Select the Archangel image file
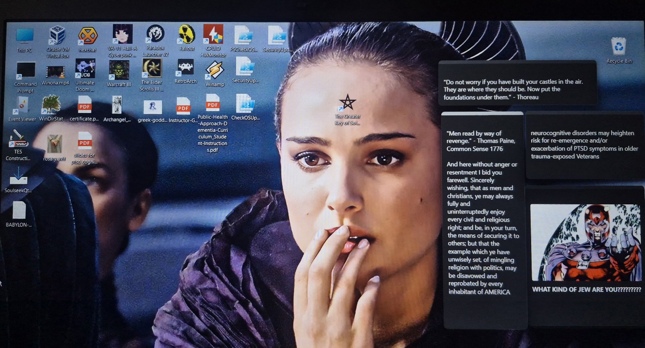The height and width of the screenshot is (348, 645). point(117,109)
